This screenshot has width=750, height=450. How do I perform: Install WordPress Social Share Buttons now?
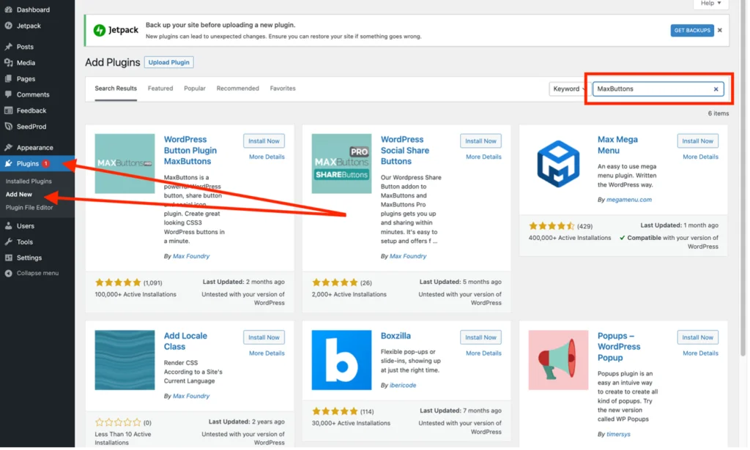point(482,141)
